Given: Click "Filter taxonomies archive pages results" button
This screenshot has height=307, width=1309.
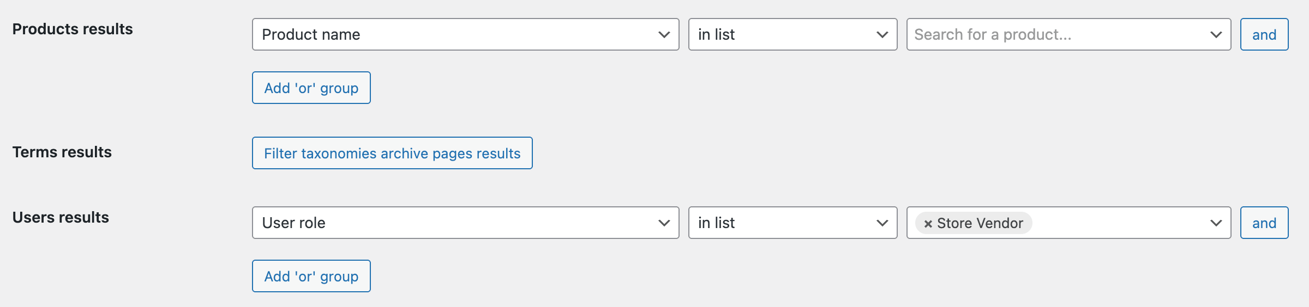Looking at the screenshot, I should point(392,153).
